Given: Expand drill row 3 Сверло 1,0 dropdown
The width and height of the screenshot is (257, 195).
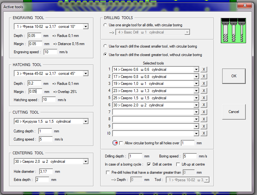Looking at the screenshot, I should [x=196, y=84].
